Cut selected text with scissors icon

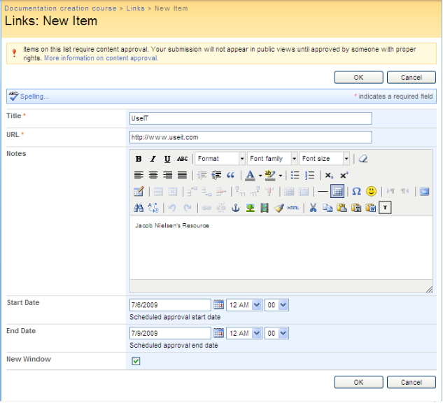pos(313,208)
